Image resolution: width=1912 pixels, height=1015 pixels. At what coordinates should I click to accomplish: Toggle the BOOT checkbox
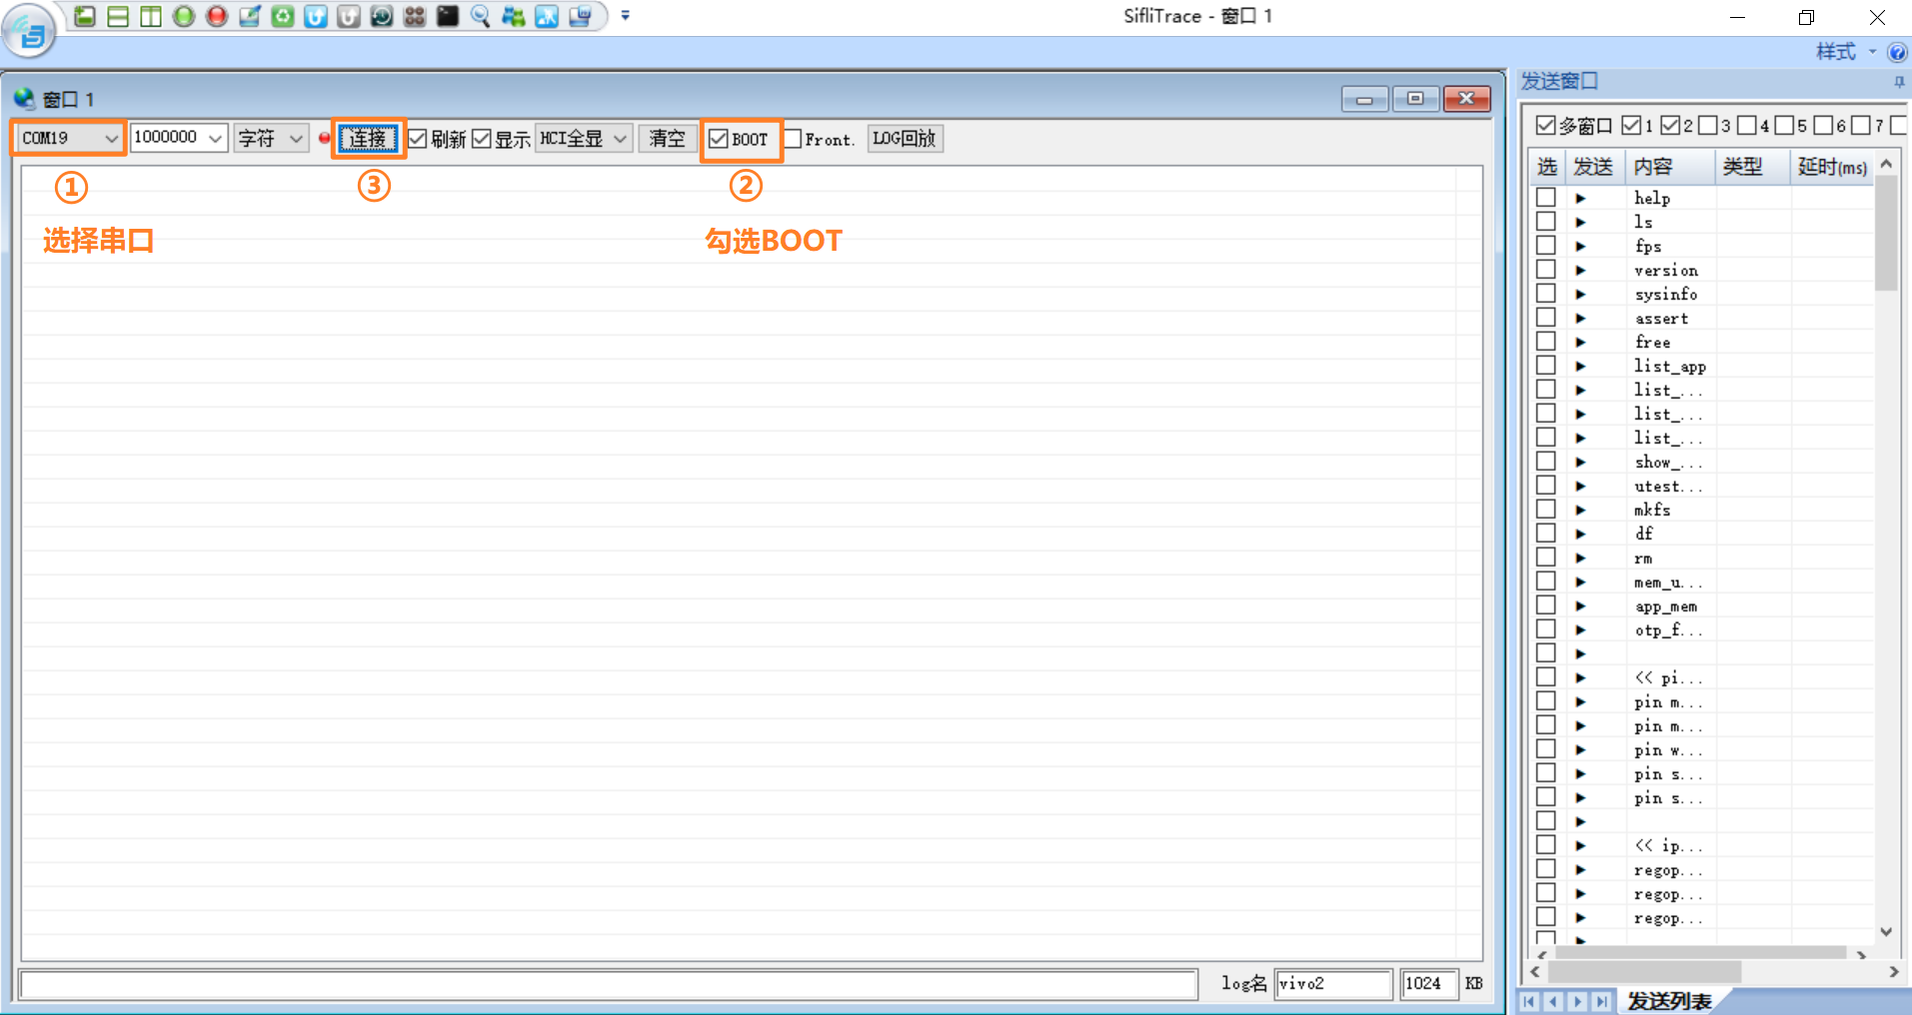tap(718, 139)
